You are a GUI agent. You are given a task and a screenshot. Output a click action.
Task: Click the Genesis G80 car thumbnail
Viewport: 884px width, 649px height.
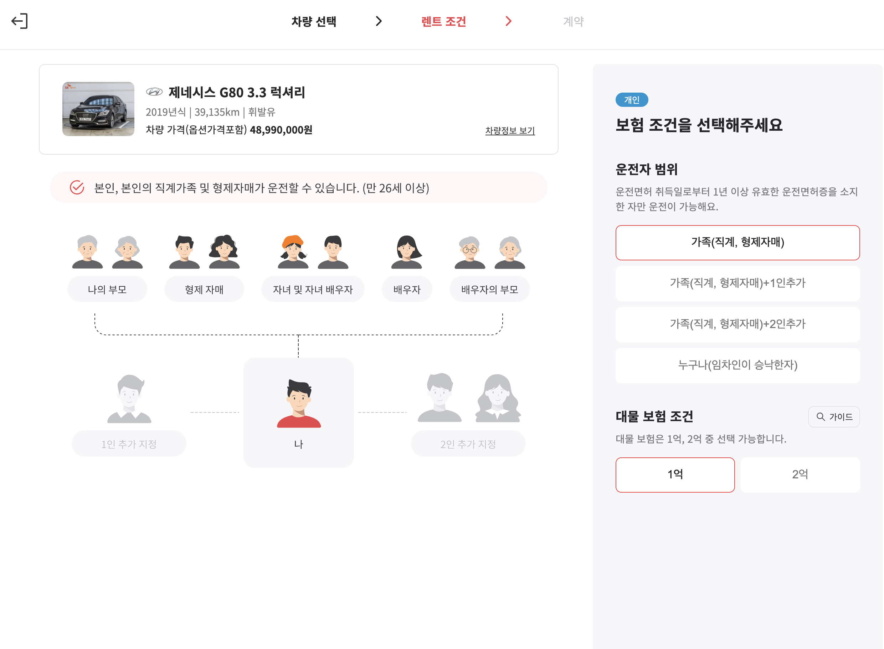coord(98,109)
